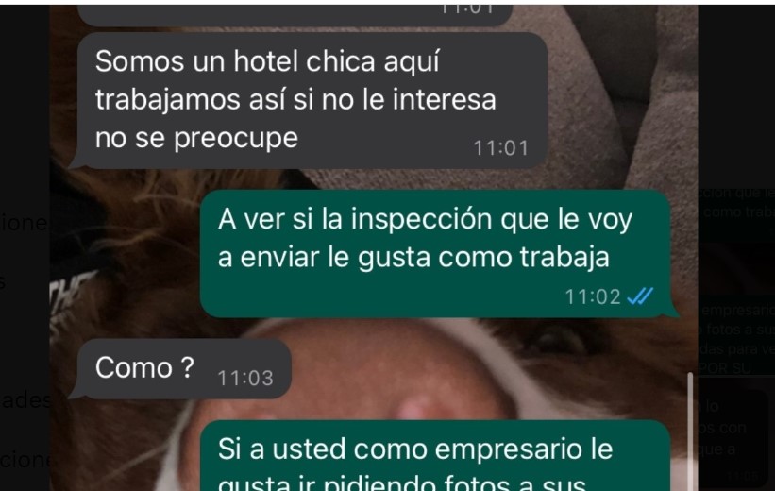
Task: Click the faded "como trab" text at the right edge
Action: click(738, 212)
